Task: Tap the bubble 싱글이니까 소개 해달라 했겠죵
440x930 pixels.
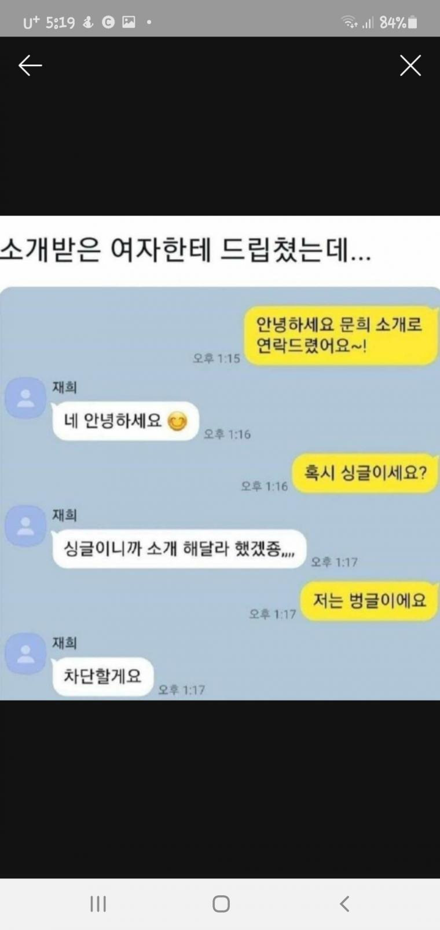Action: (x=179, y=549)
